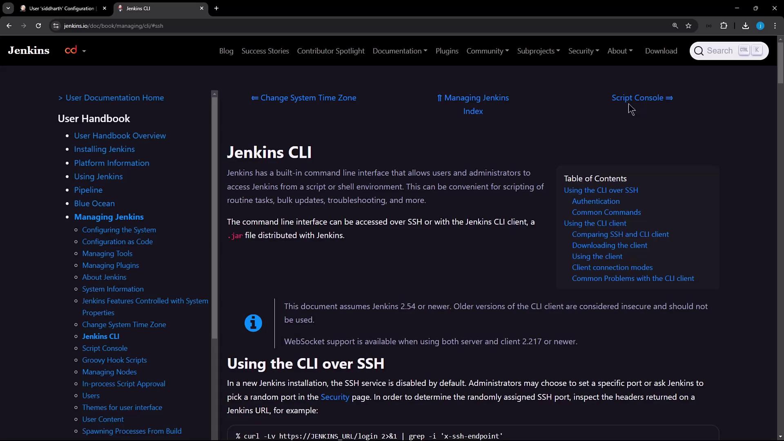Click the Search input field
784x441 pixels.
coord(729,51)
